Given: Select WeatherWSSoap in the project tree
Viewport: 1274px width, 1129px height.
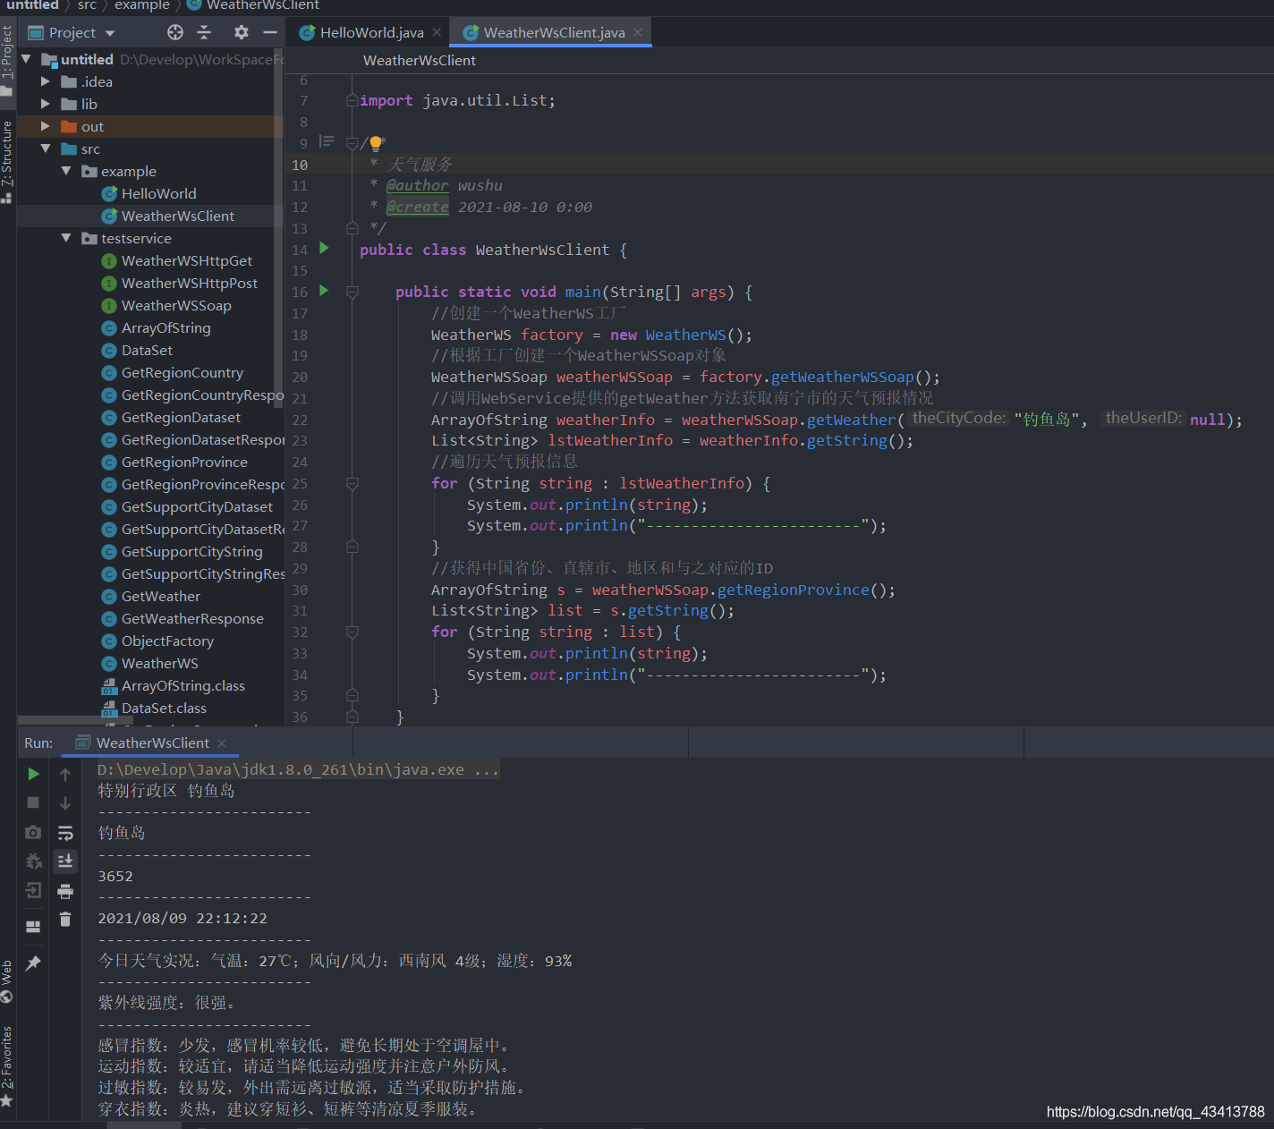Looking at the screenshot, I should [176, 305].
